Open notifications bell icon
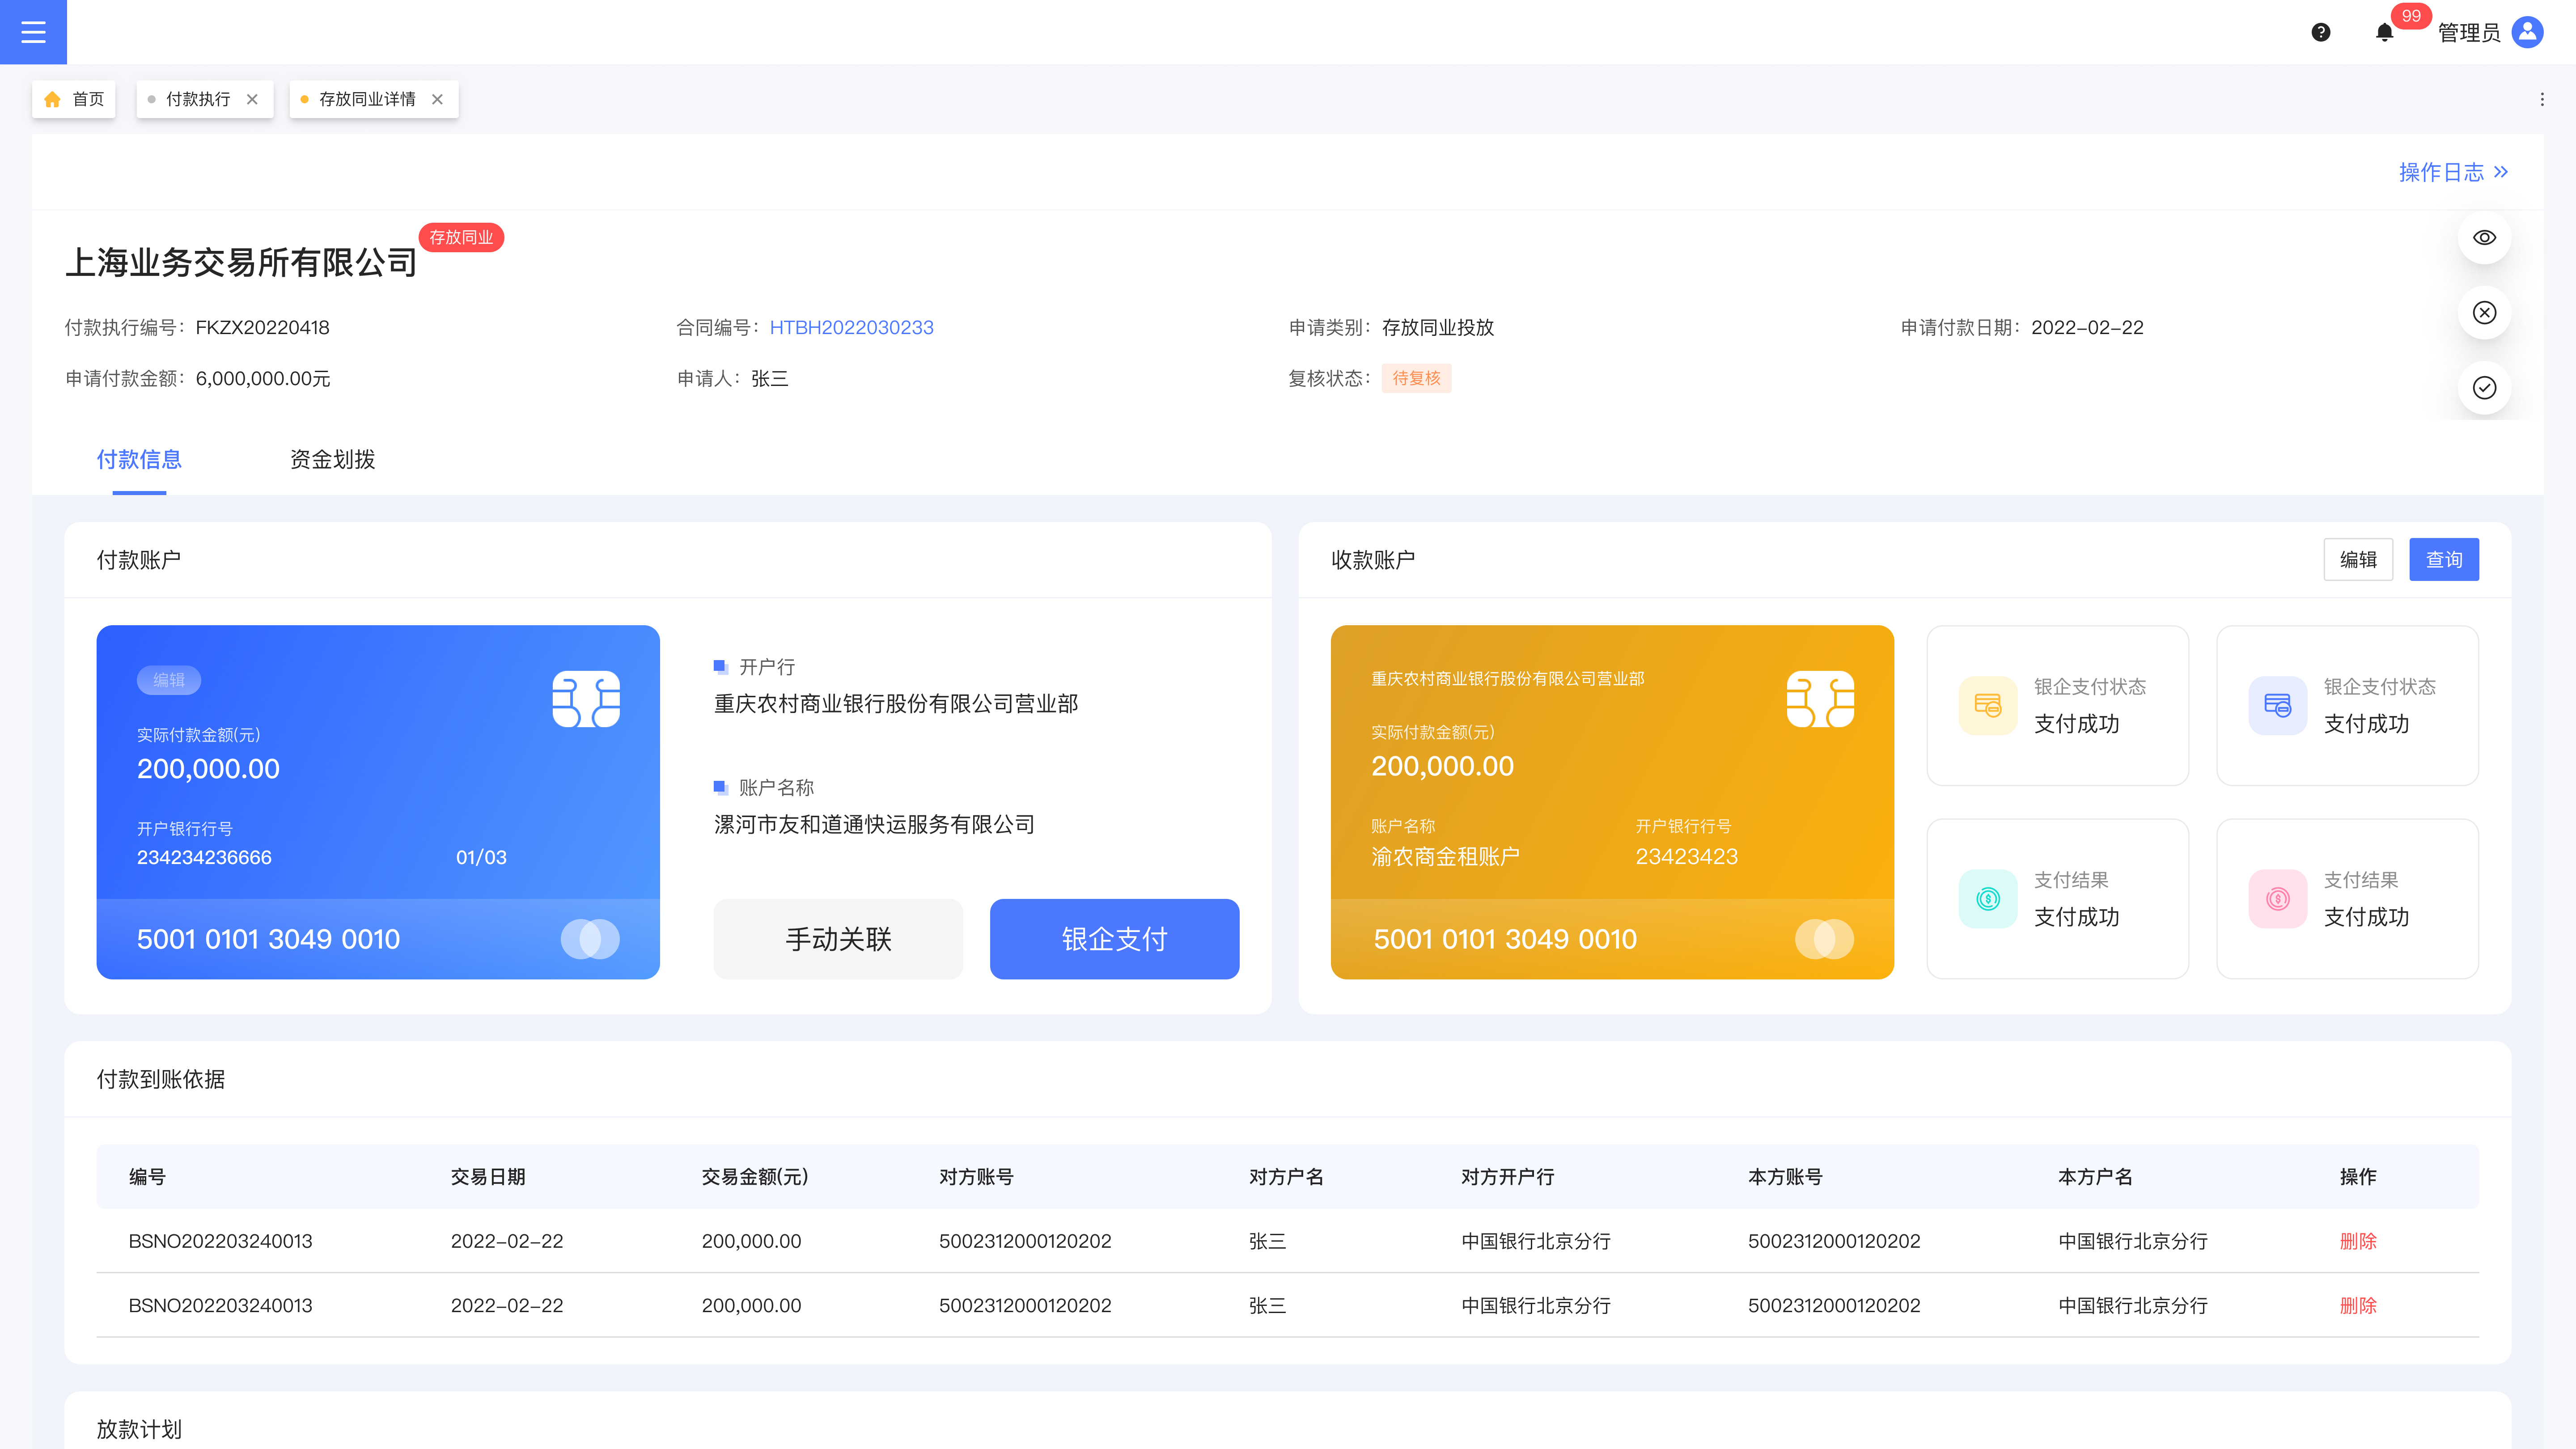The height and width of the screenshot is (1449, 2576). tap(2384, 33)
